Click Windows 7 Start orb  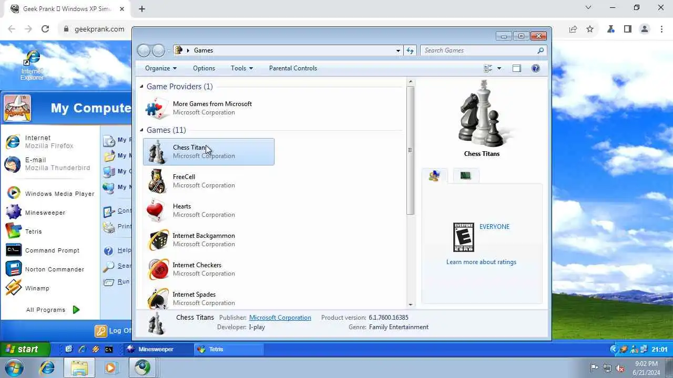tap(13, 367)
